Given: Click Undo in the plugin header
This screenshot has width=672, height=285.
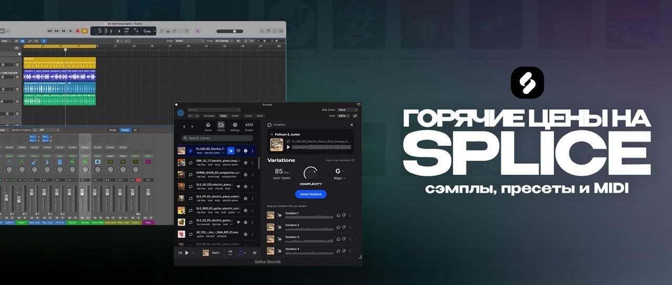Looking at the screenshot, I should click(x=248, y=115).
